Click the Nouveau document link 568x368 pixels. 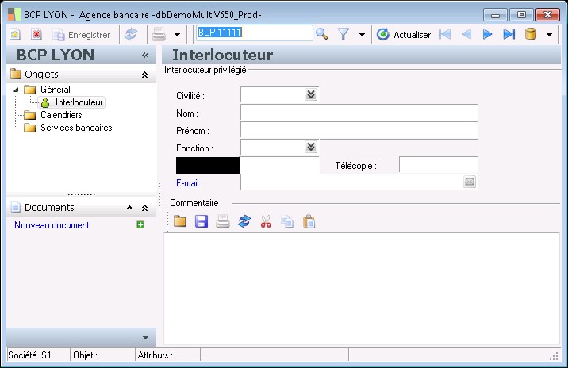52,225
